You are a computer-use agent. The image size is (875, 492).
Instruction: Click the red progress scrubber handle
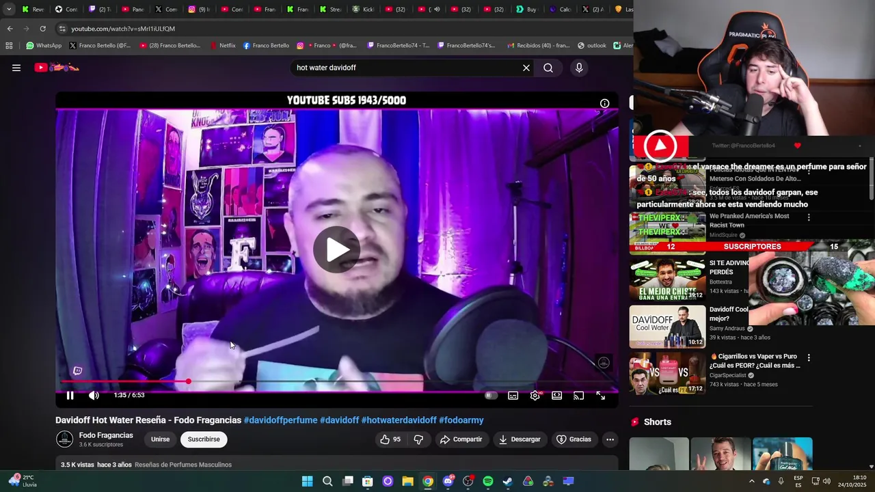coord(188,381)
